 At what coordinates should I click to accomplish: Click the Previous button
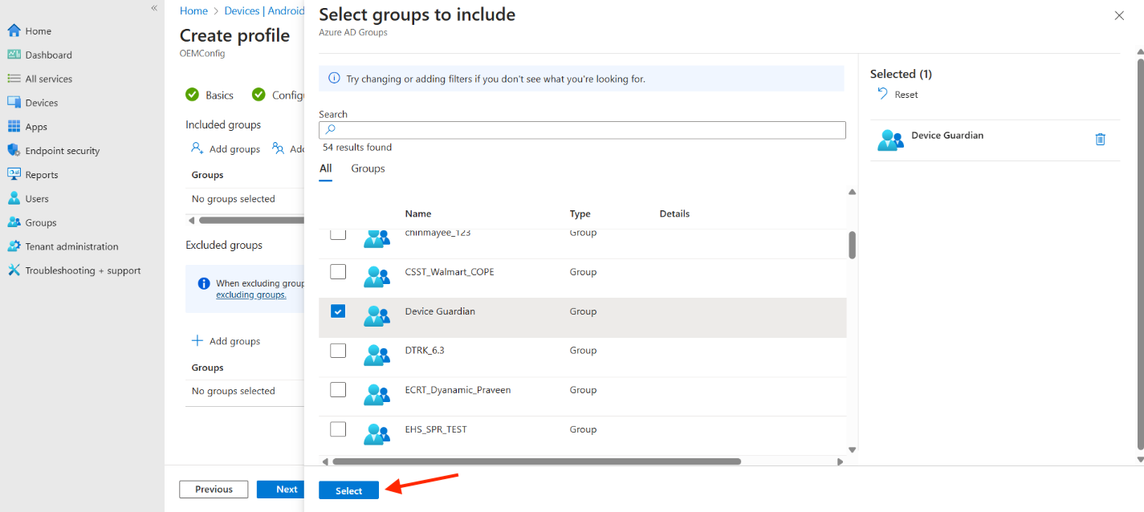(x=214, y=490)
